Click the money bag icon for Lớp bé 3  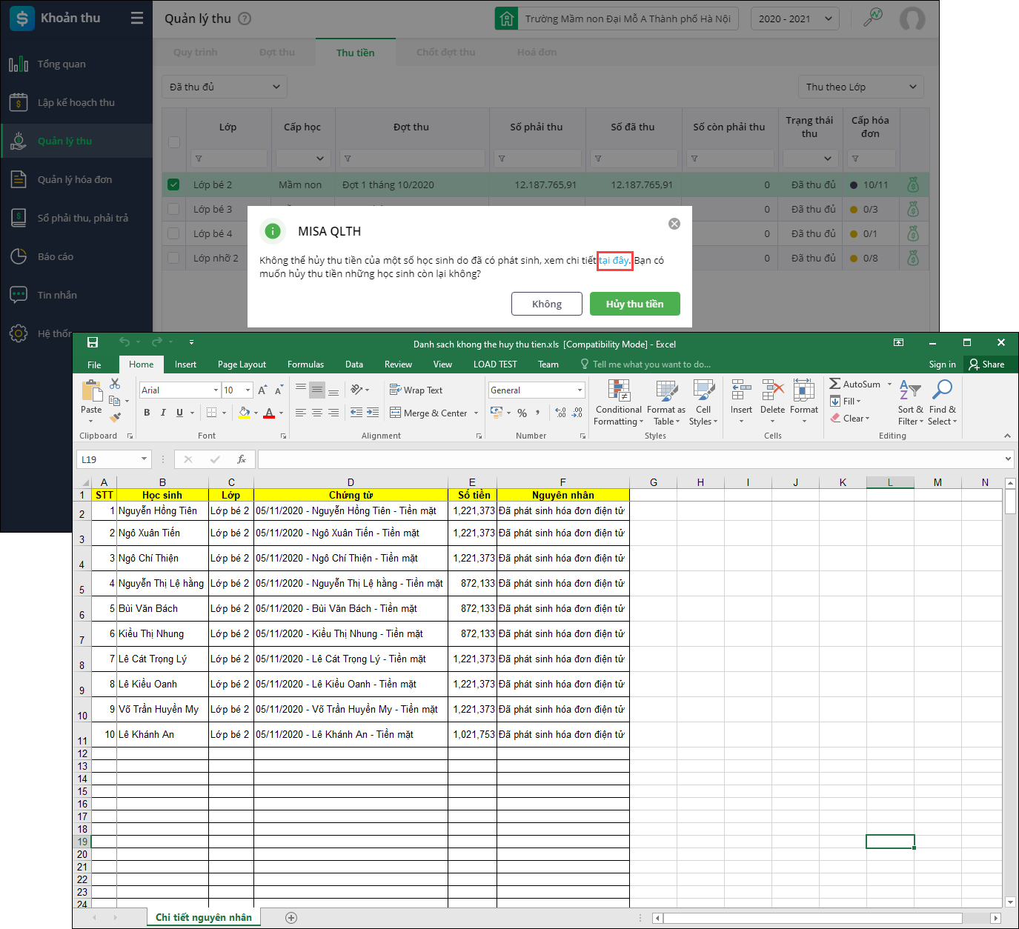(x=913, y=210)
